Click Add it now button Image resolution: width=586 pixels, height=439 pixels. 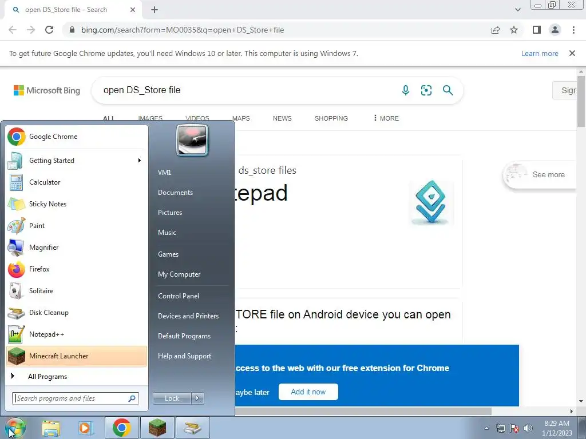tap(308, 392)
